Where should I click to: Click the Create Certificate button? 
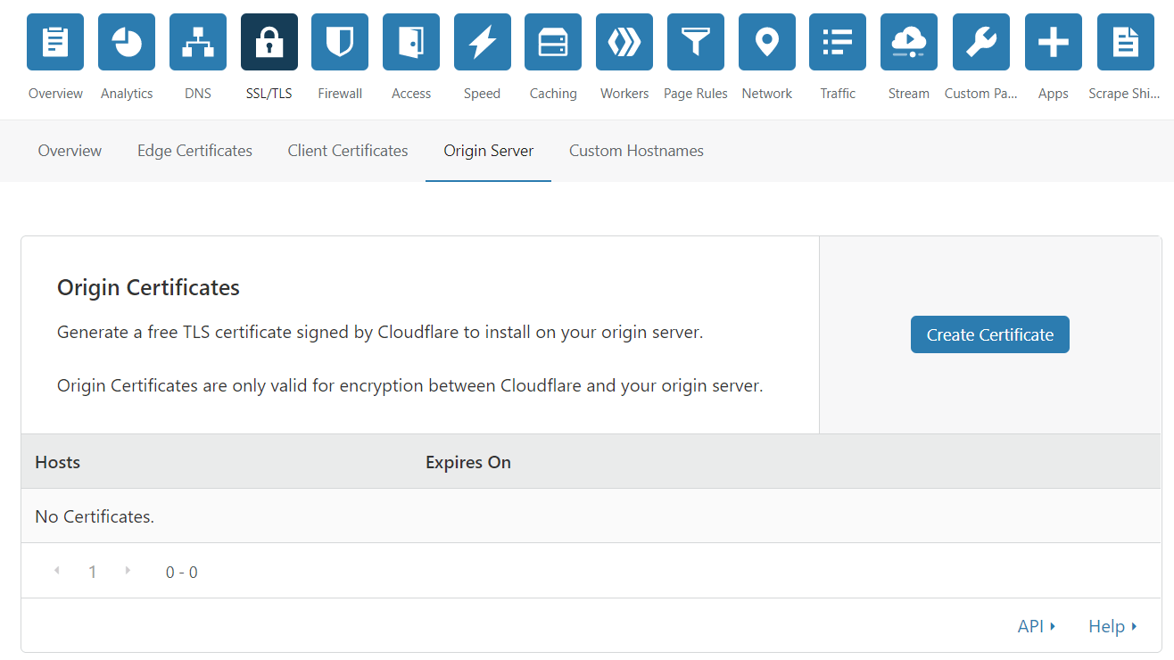990,334
